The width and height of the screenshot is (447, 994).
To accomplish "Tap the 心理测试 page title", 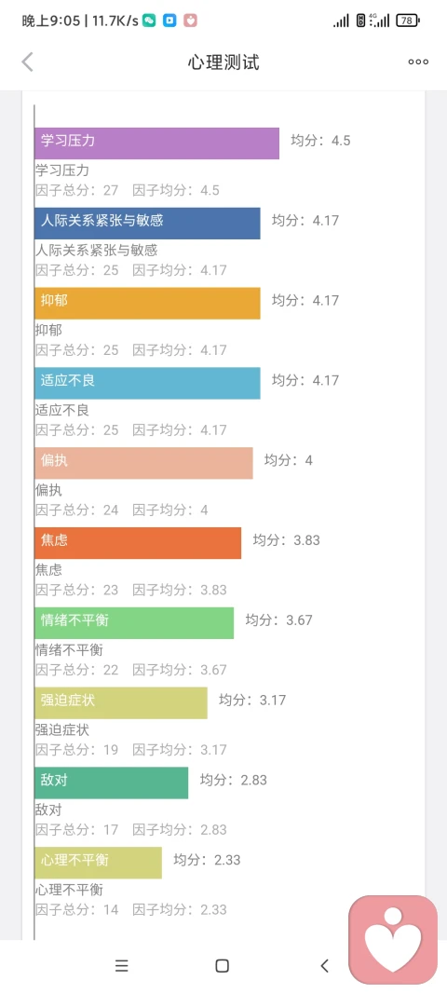I will [x=223, y=62].
